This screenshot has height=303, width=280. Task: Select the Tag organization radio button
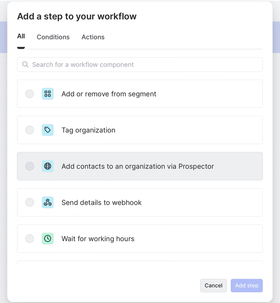29,130
